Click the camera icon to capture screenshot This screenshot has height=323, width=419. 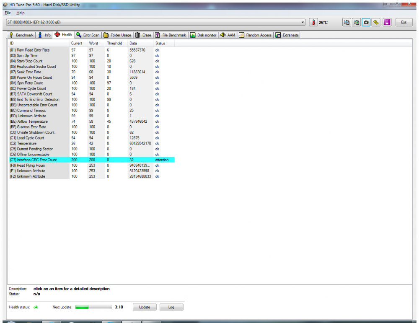pyautogui.click(x=366, y=22)
